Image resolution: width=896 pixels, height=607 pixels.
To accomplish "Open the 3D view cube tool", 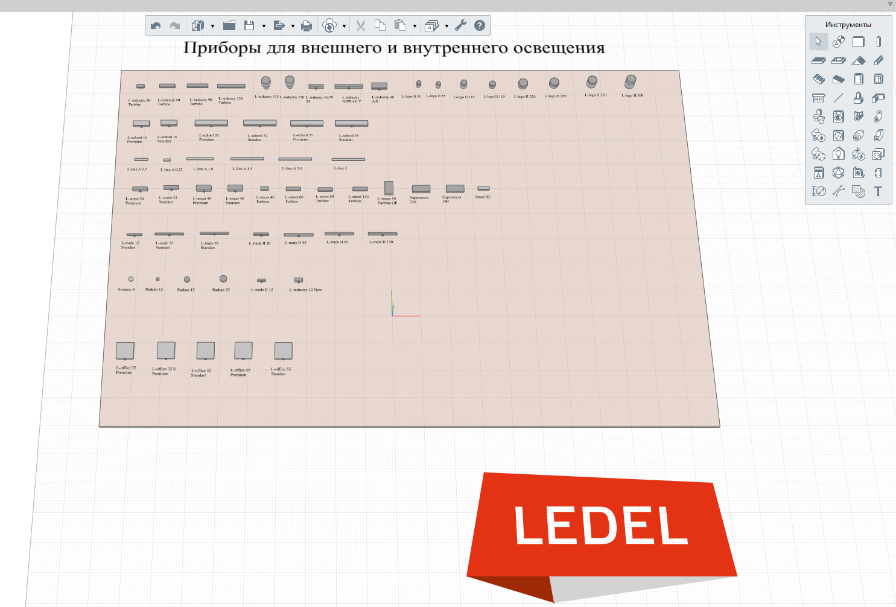I will [198, 25].
